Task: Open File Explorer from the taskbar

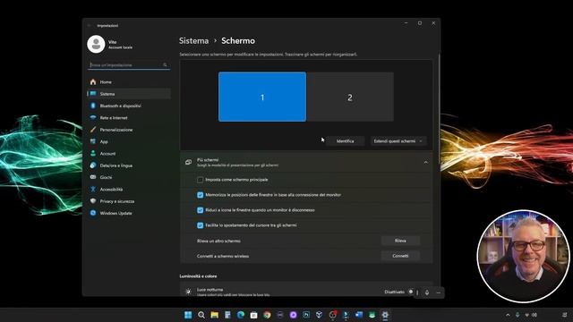Action: tap(214, 315)
